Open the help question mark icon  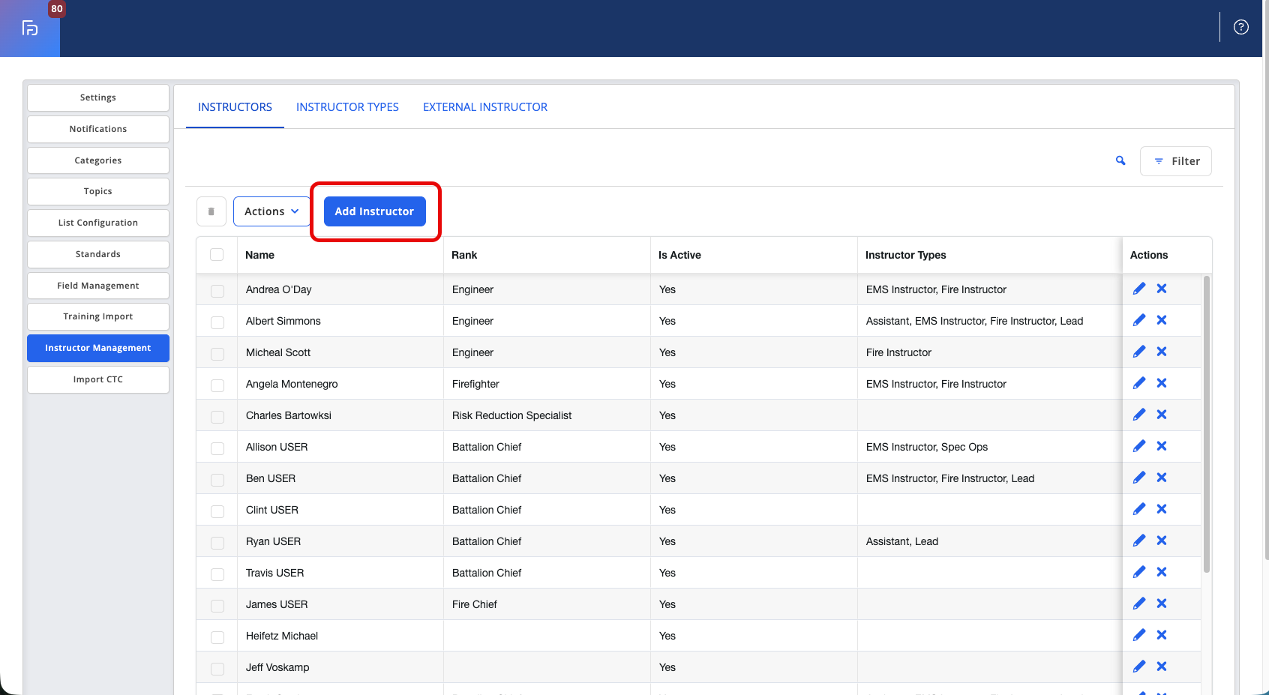[x=1241, y=27]
